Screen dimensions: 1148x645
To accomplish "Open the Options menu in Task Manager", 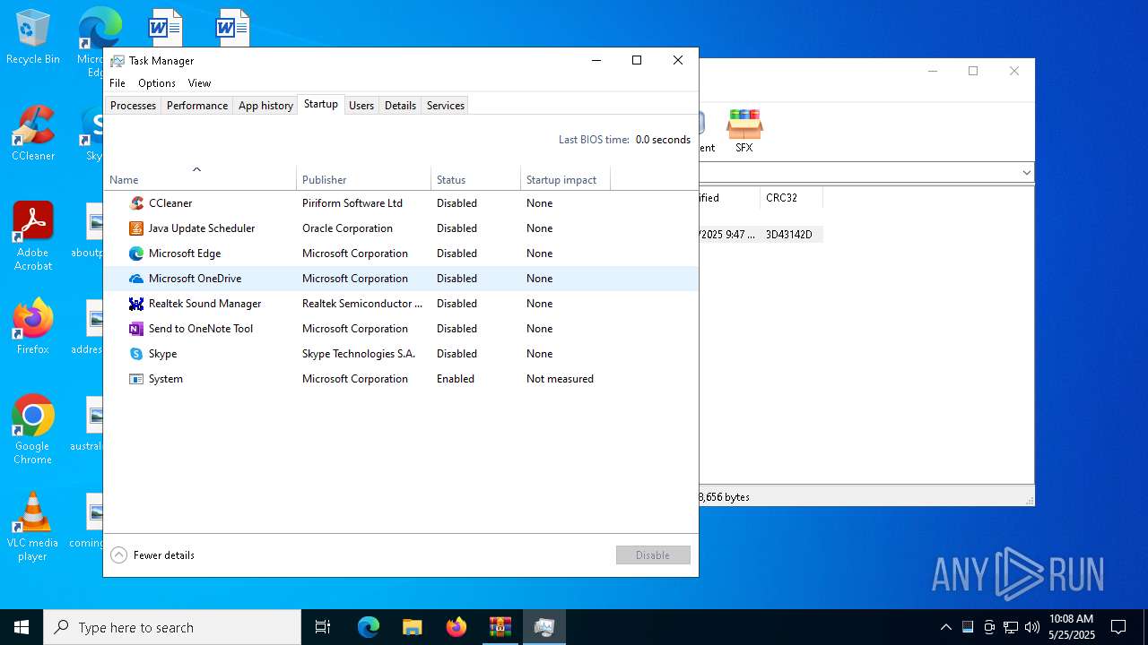I will [x=157, y=83].
